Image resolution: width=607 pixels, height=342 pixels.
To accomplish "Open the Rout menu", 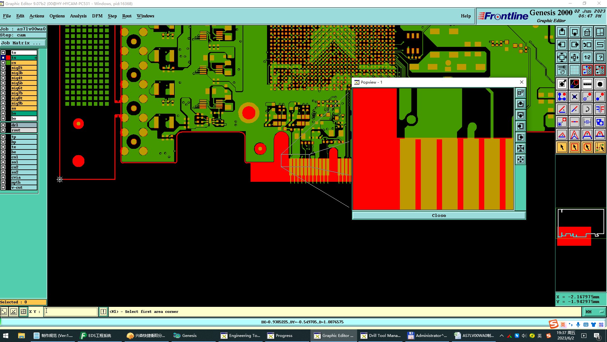I will click(127, 16).
